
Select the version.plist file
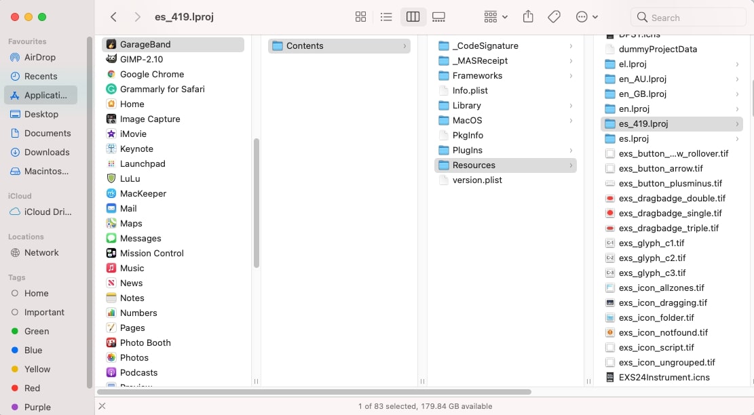coord(506,180)
